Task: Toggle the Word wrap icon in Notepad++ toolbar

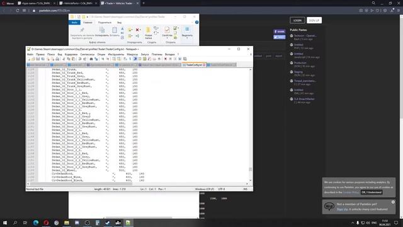Action: tap(125, 59)
